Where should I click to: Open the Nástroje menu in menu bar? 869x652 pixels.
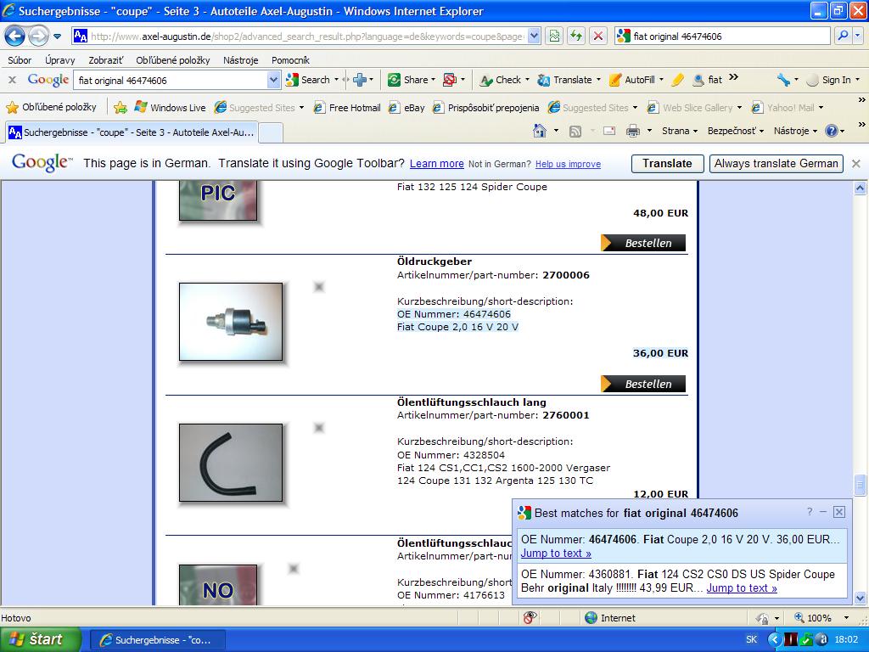pyautogui.click(x=240, y=60)
